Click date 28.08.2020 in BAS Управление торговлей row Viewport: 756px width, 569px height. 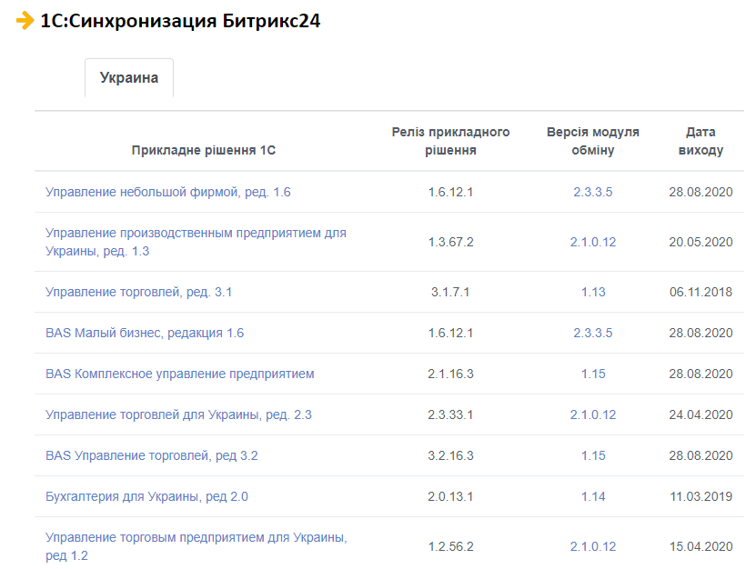click(701, 455)
